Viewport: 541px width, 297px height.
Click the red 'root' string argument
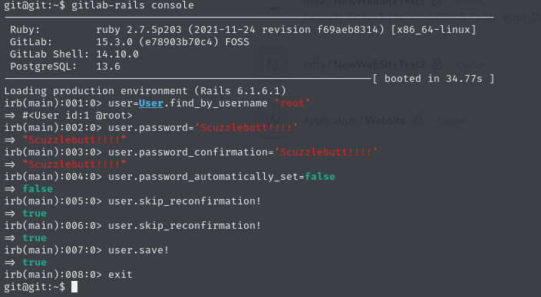point(292,103)
